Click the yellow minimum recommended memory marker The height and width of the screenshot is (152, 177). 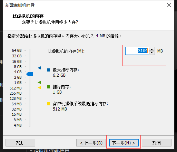pyautogui.click(x=39, y=87)
